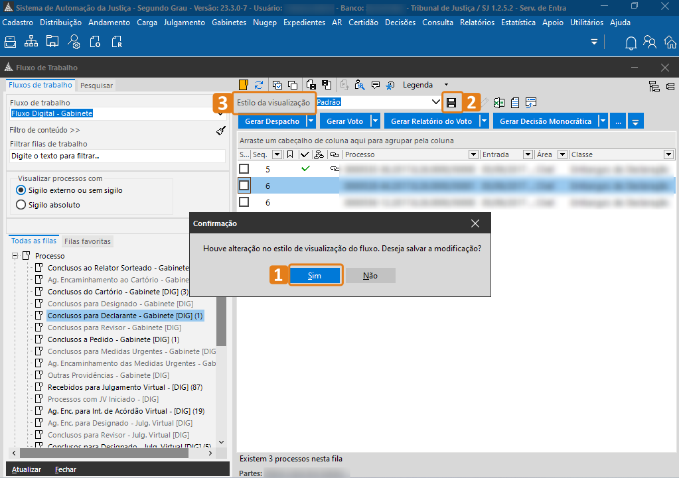
Task: Click the 'Filtrar filas de trabalho' text field
Action: pyautogui.click(x=117, y=156)
